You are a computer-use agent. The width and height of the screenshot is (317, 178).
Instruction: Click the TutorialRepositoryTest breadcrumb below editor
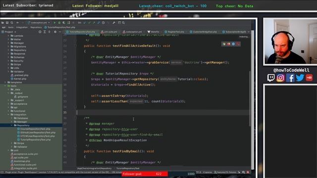128,168
